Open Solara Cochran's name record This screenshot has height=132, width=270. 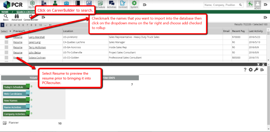coord(37,58)
